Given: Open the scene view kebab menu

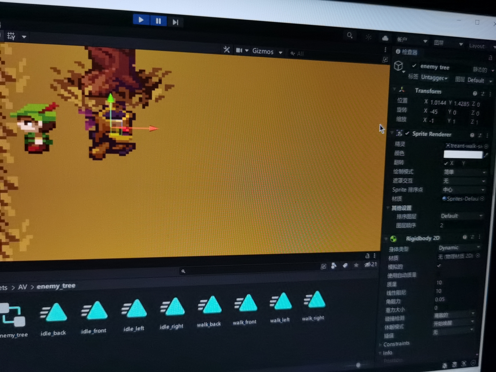Looking at the screenshot, I should click(385, 49).
